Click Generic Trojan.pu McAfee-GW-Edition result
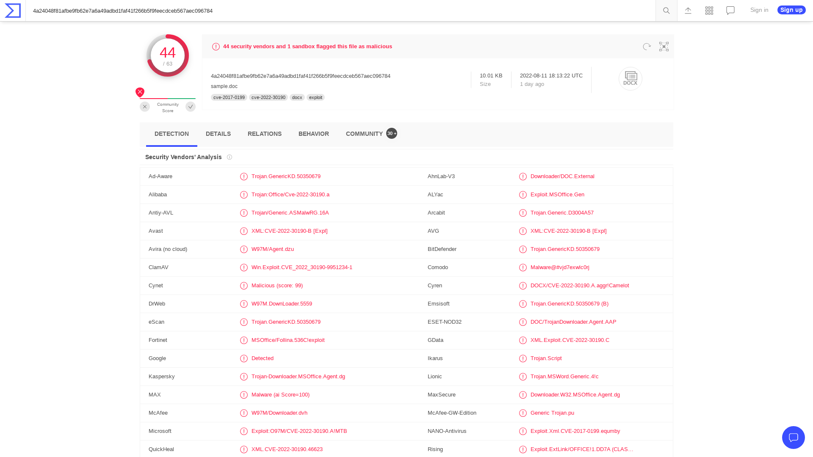The width and height of the screenshot is (813, 457). pyautogui.click(x=552, y=413)
